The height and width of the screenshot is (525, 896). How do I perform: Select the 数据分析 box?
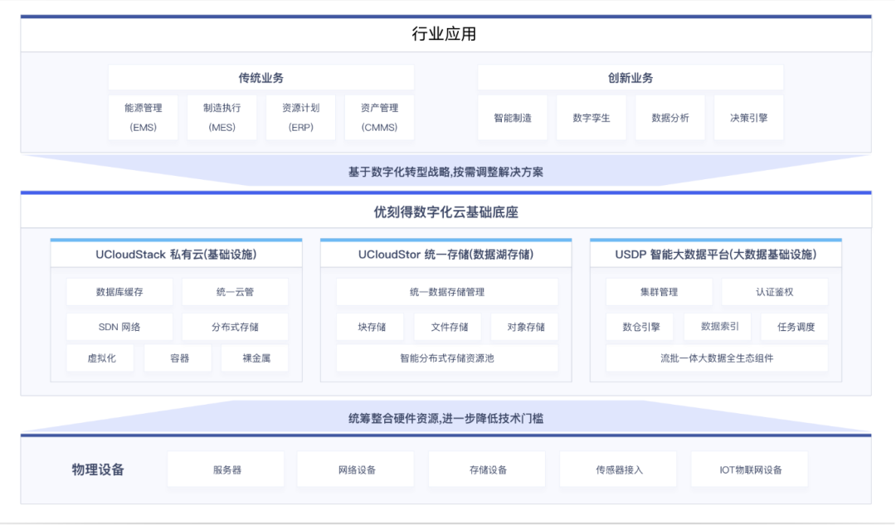(x=670, y=118)
